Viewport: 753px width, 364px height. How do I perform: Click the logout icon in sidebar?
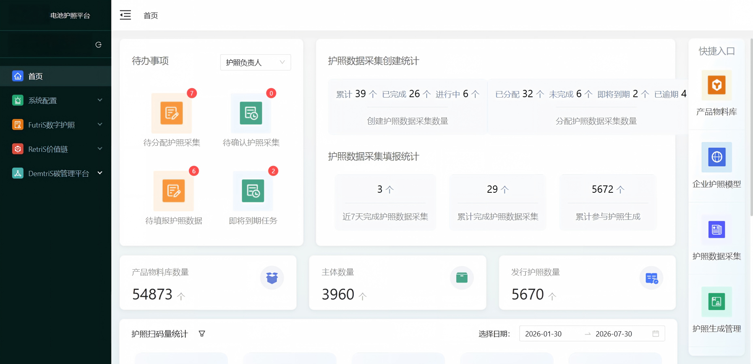(98, 45)
